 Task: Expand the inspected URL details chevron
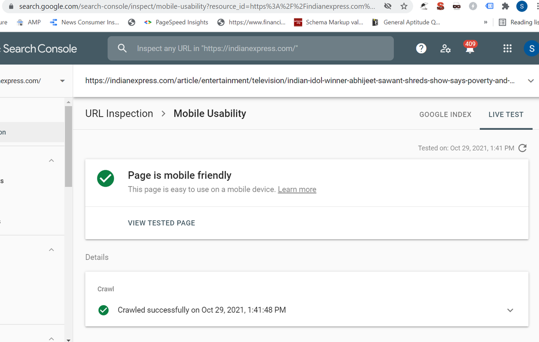tap(531, 81)
